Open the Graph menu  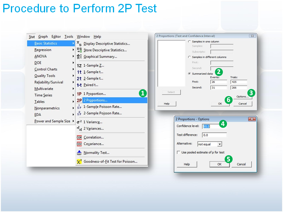click(x=43, y=37)
